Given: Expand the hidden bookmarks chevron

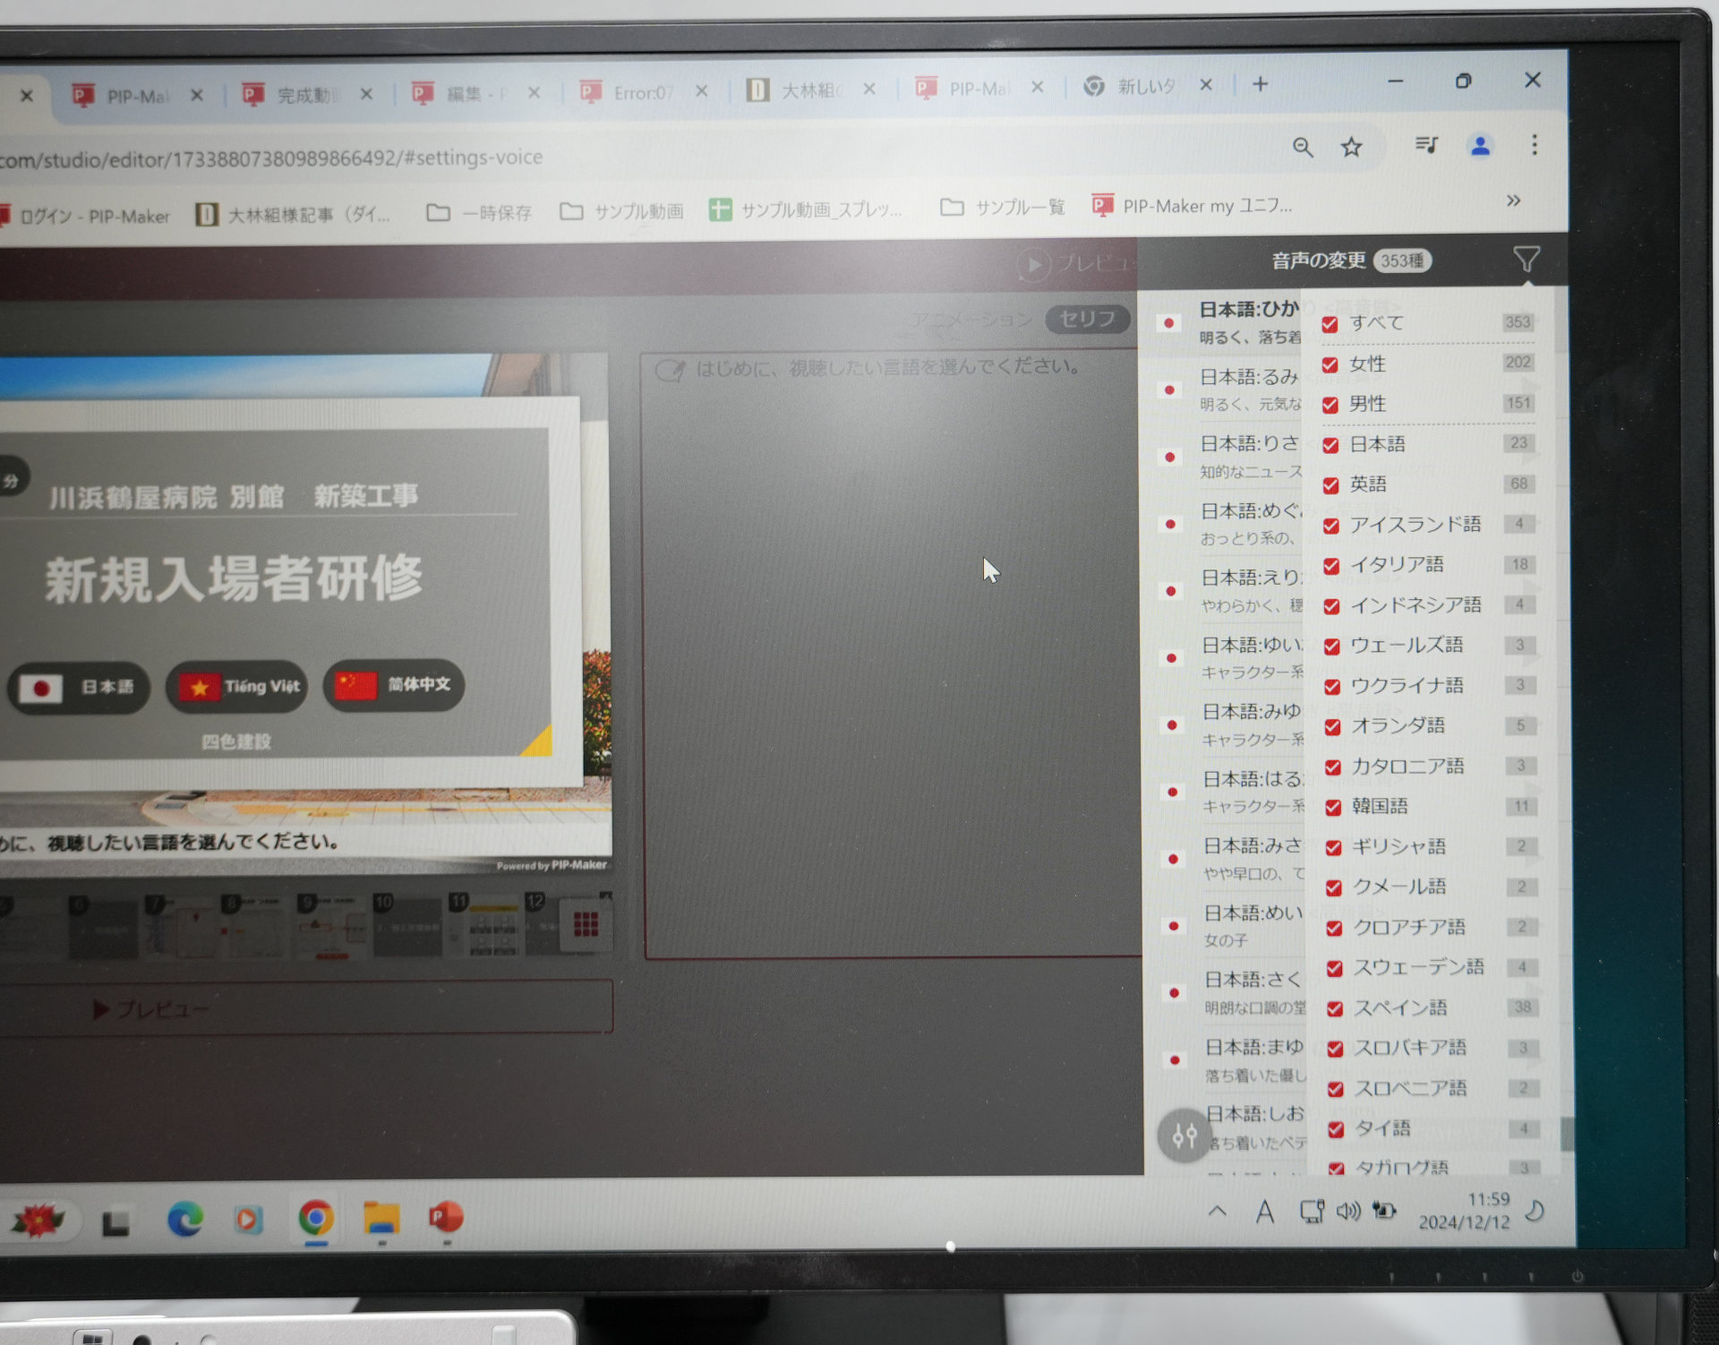Looking at the screenshot, I should click(x=1513, y=201).
